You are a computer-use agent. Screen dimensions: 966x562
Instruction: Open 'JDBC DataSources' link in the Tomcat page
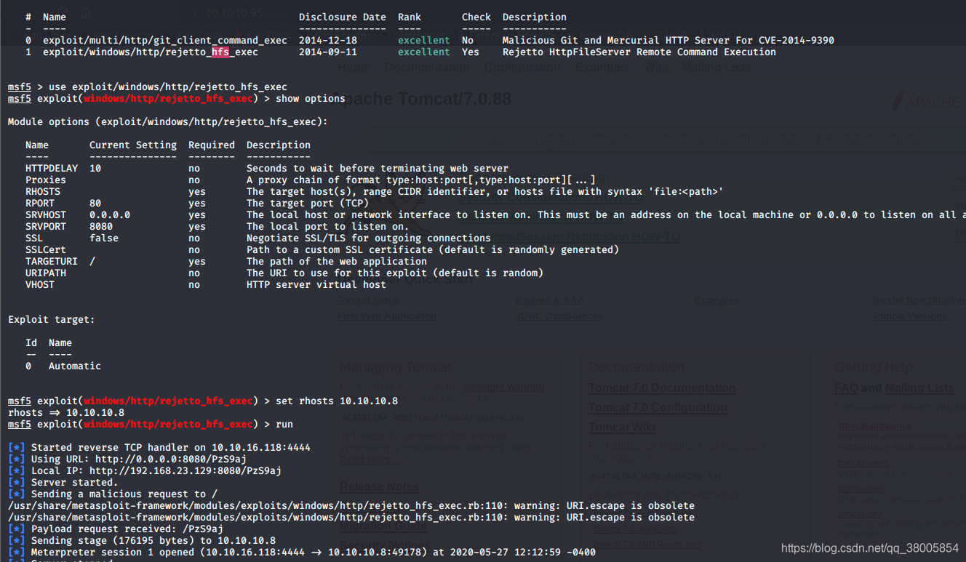(x=559, y=316)
